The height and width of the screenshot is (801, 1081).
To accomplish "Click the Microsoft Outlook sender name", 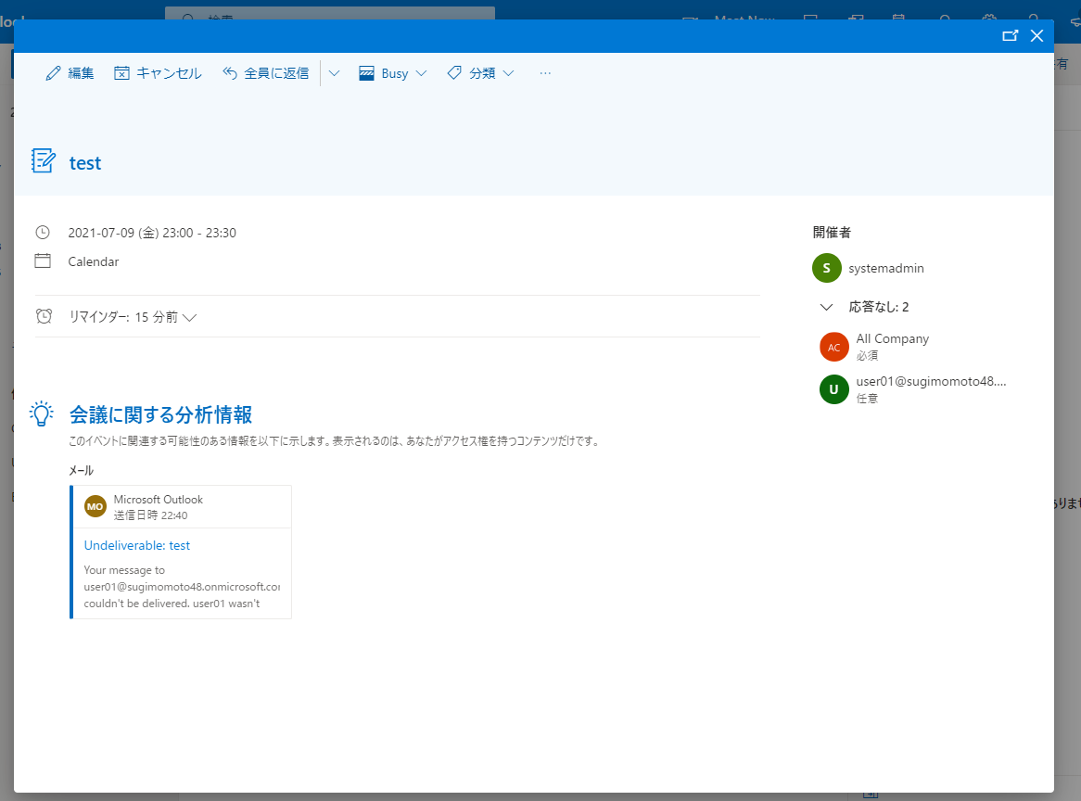I will [x=158, y=500].
